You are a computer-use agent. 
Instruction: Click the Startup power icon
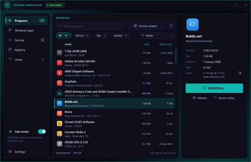[x=10, y=40]
